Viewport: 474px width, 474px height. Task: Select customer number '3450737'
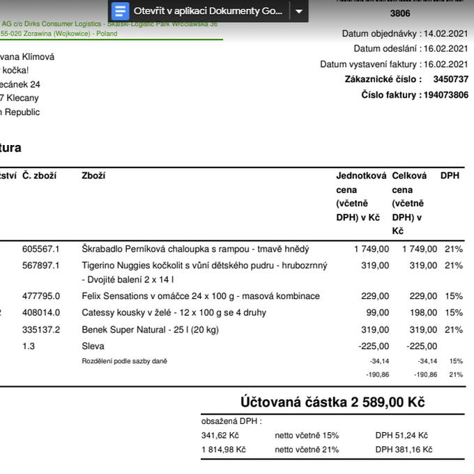pos(451,79)
